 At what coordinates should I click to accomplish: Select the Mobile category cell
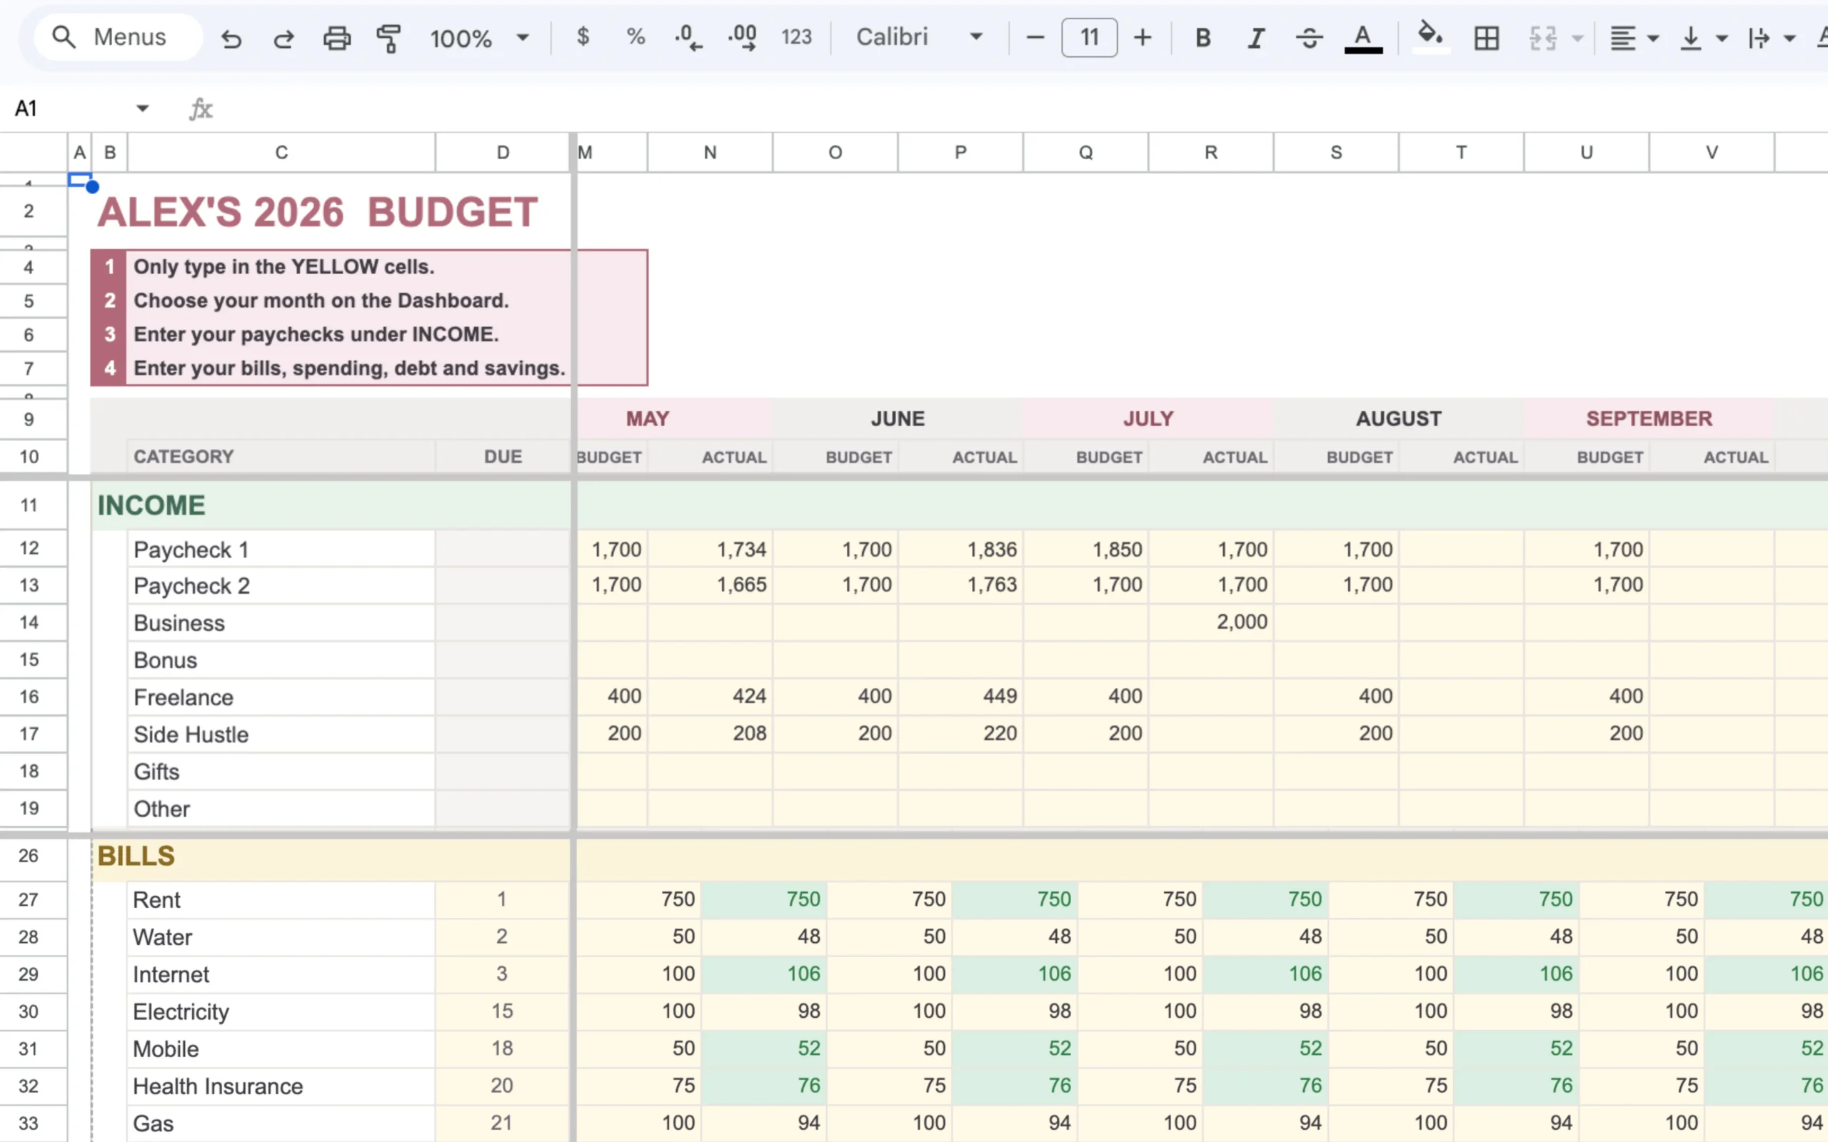(281, 1048)
